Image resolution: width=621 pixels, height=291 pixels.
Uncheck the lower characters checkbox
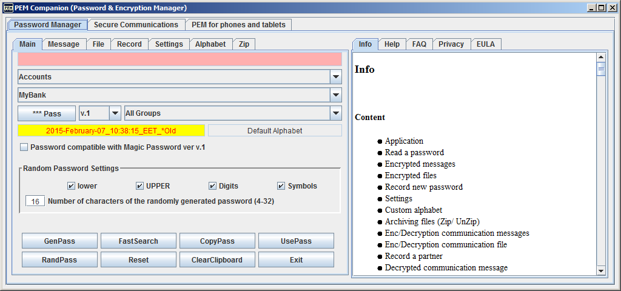72,186
